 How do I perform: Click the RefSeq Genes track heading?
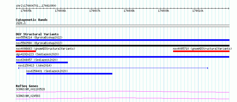click(27, 86)
